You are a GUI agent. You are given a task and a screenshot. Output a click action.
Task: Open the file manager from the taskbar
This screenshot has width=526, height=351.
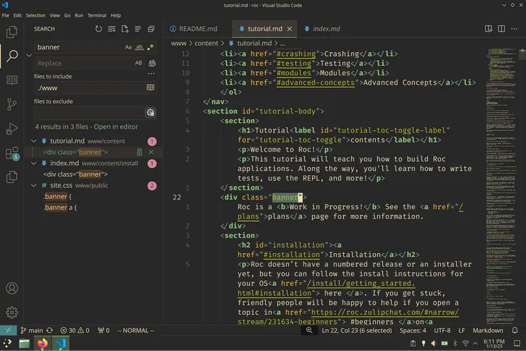coord(24,343)
